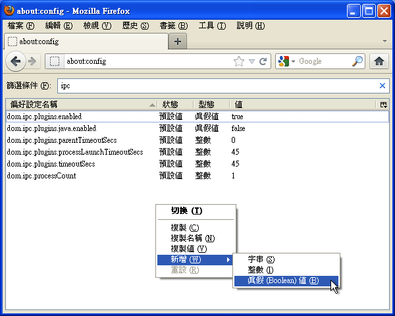Select the dom.ipc.plugins.enabled row
Screen dimensions: 395x316
197,117
